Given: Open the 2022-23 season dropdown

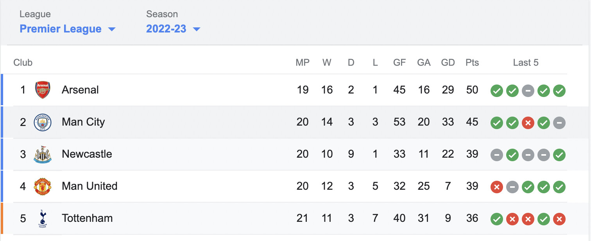Looking at the screenshot, I should point(173,29).
